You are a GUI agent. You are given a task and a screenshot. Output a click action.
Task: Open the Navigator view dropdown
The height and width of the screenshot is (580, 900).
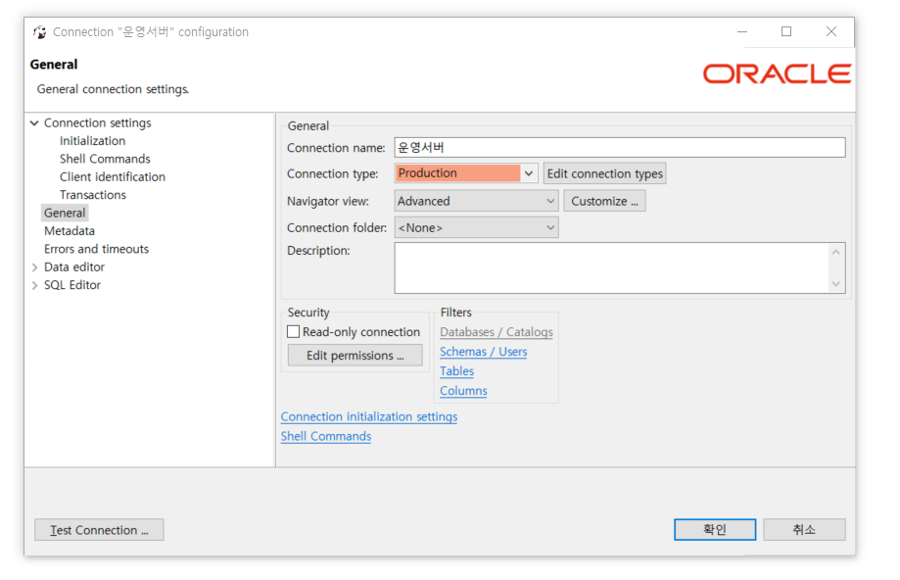pyautogui.click(x=550, y=201)
